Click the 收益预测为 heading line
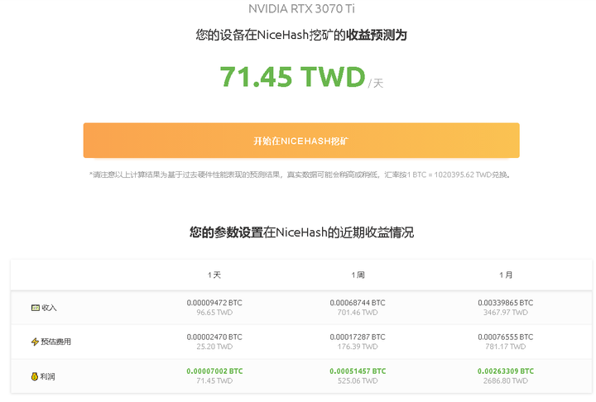Screen dimensions: 596x402 pos(301,35)
